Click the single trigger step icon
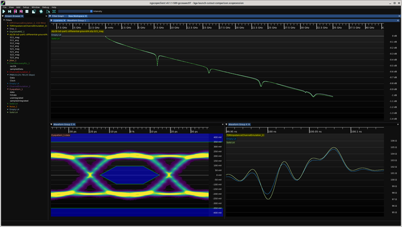402x227 pixels. (9, 11)
